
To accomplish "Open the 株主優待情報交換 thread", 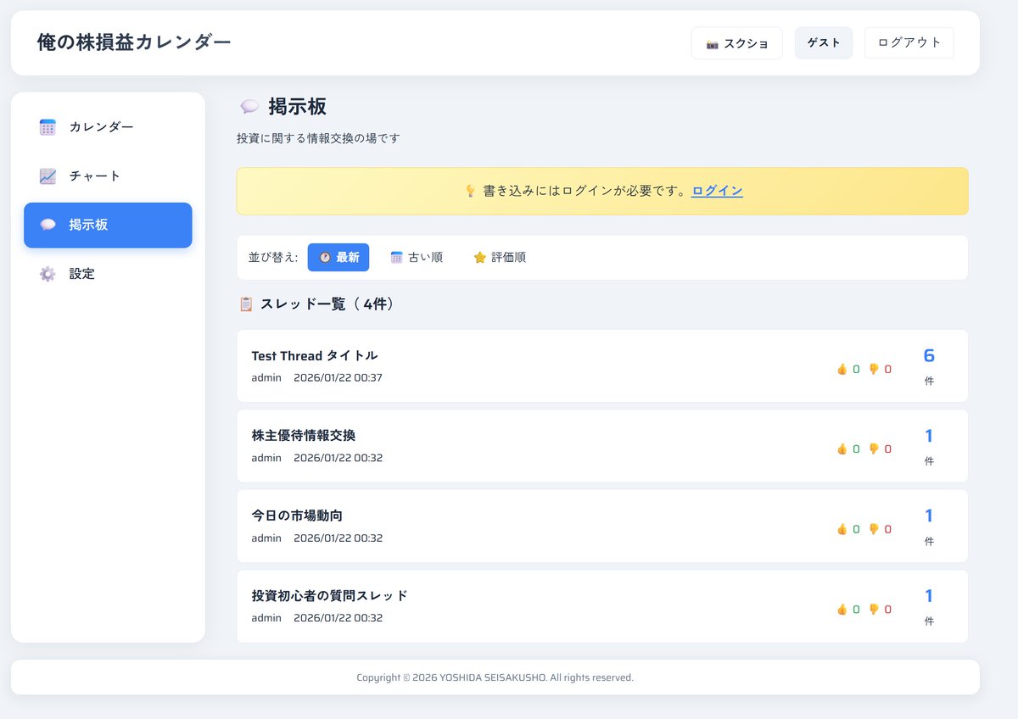I will (303, 435).
